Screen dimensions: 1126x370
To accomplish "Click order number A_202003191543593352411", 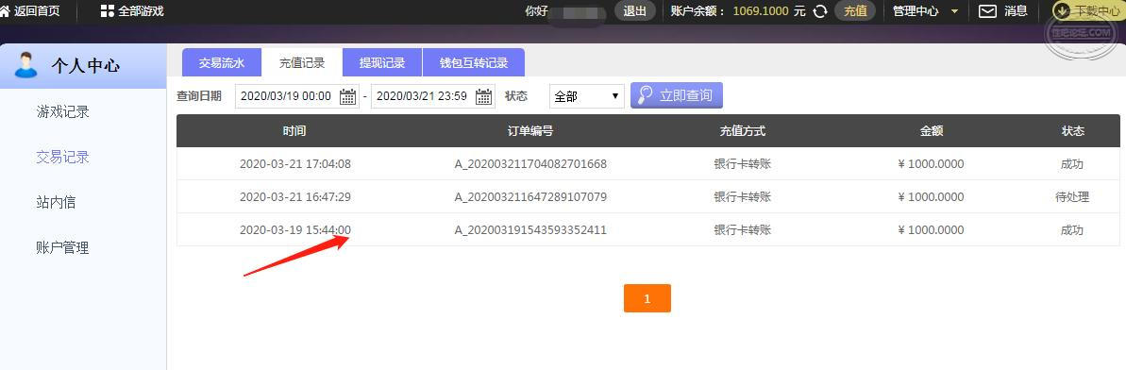I will 530,230.
